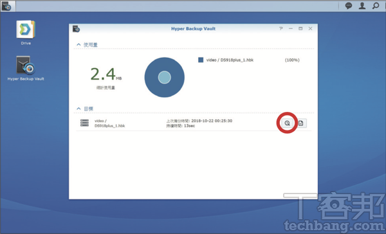
Task: Open the Drive desktop shortcut
Action: point(26,33)
